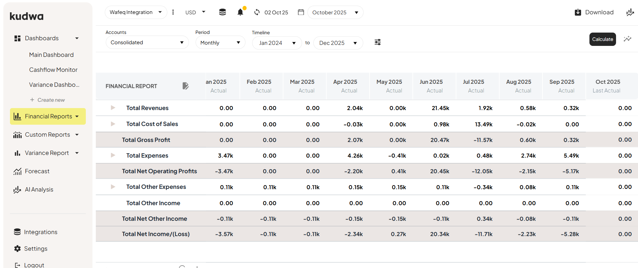Expand the Total Cost of Sales row
Viewport: 638px width, 268px height.
pos(113,124)
